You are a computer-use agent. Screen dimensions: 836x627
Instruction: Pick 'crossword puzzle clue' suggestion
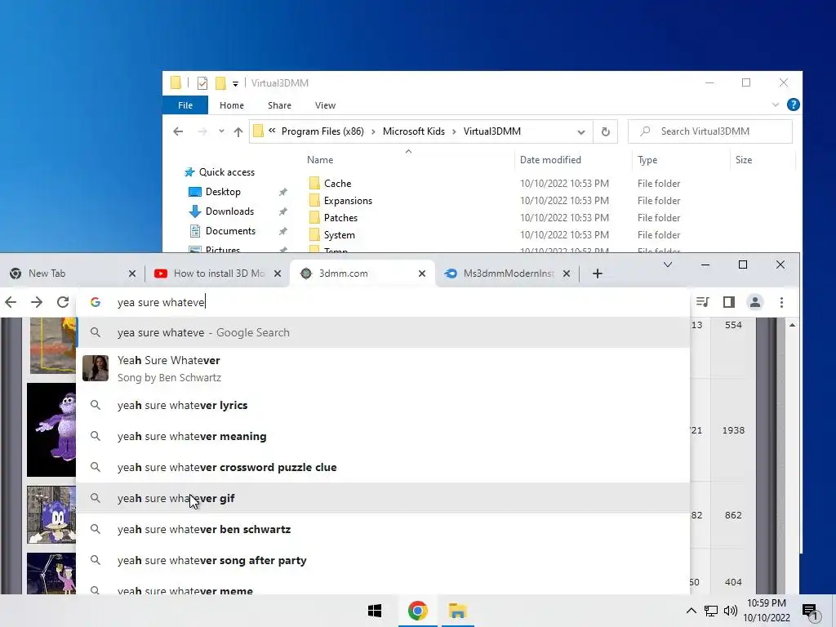point(383,467)
